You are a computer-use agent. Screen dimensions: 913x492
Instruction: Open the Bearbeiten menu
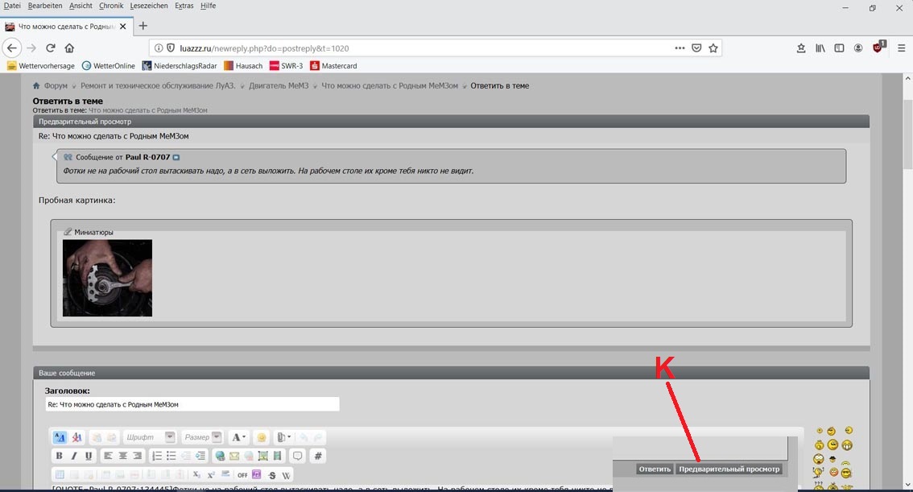coord(45,6)
